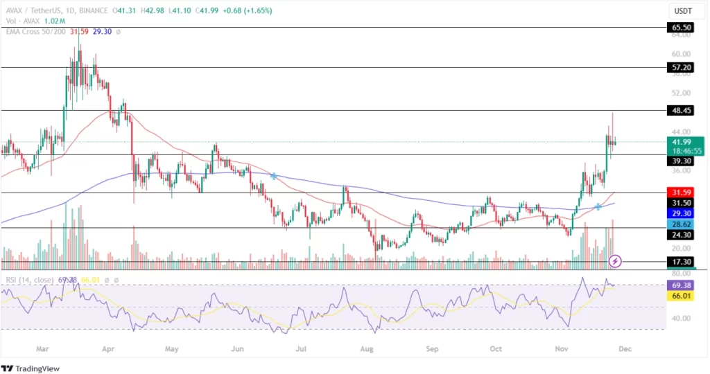Image resolution: width=710 pixels, height=374 pixels.
Task: Click the yellow RSI 66.01 value label
Action: [681, 296]
